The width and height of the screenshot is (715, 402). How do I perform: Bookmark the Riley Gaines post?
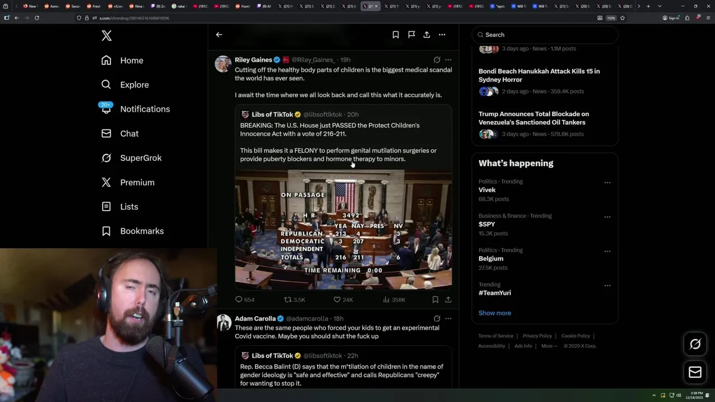(x=435, y=300)
